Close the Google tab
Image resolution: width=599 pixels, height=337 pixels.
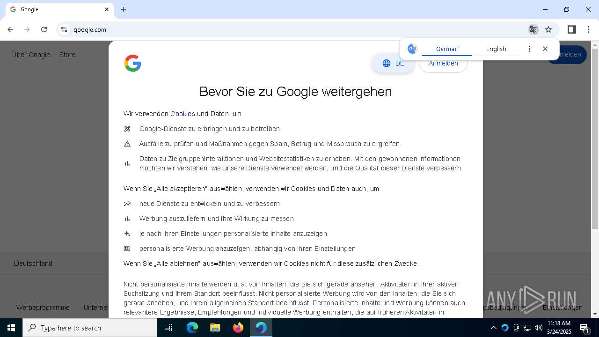pyautogui.click(x=107, y=9)
